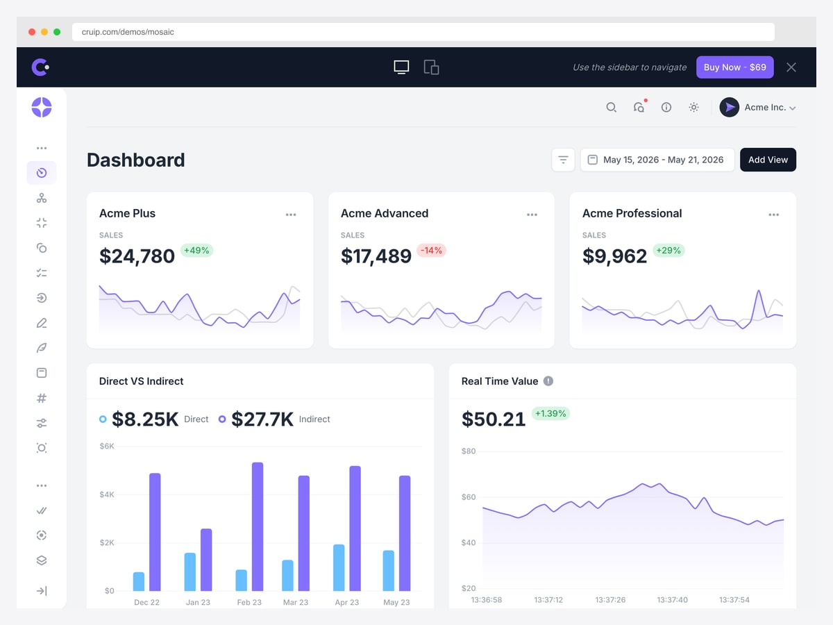This screenshot has height=625, width=833.
Task: Click the +49% growth badge
Action: coord(196,250)
